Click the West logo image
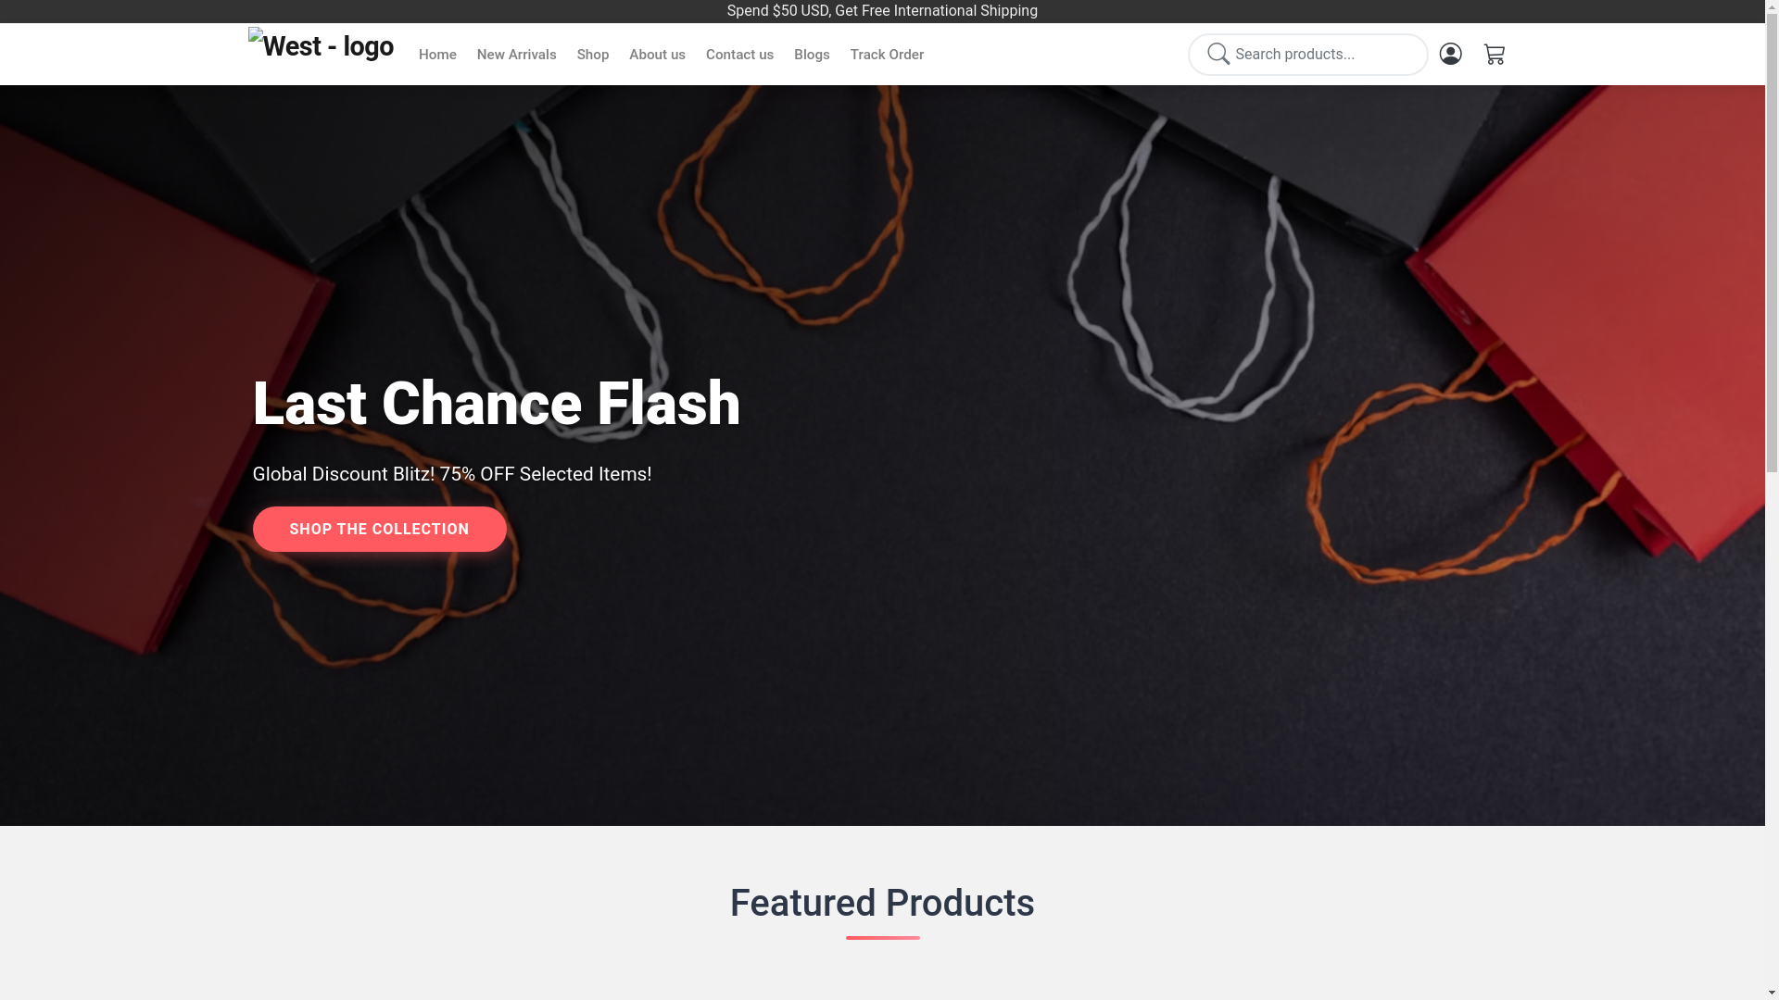This screenshot has height=1000, width=1779. pyautogui.click(x=321, y=46)
